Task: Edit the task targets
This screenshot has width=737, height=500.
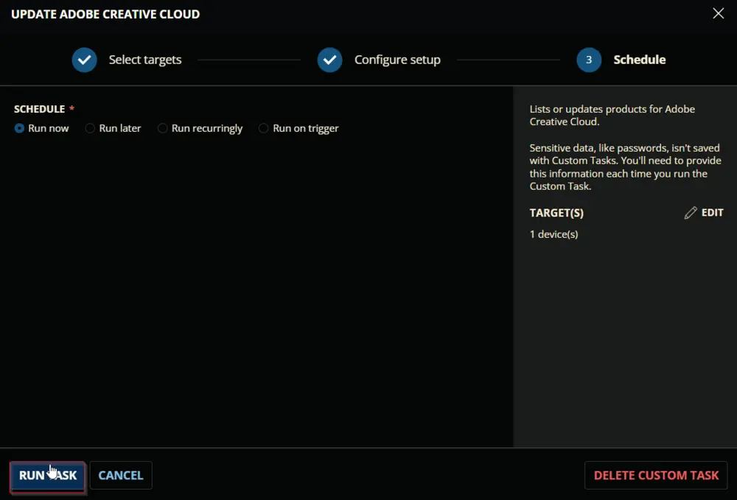Action: pyautogui.click(x=704, y=213)
